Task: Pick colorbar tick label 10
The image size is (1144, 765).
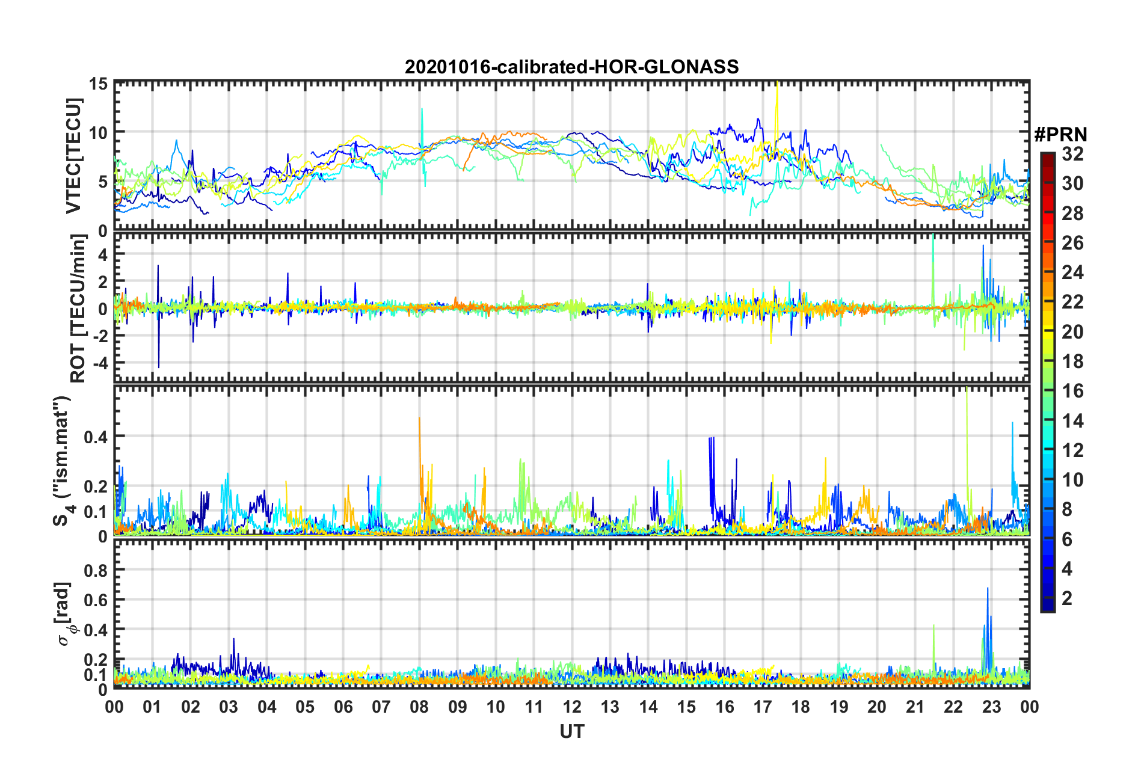Action: tap(1072, 480)
